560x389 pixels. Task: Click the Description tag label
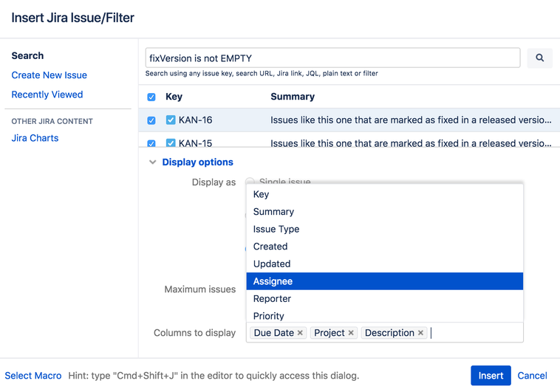tap(389, 333)
